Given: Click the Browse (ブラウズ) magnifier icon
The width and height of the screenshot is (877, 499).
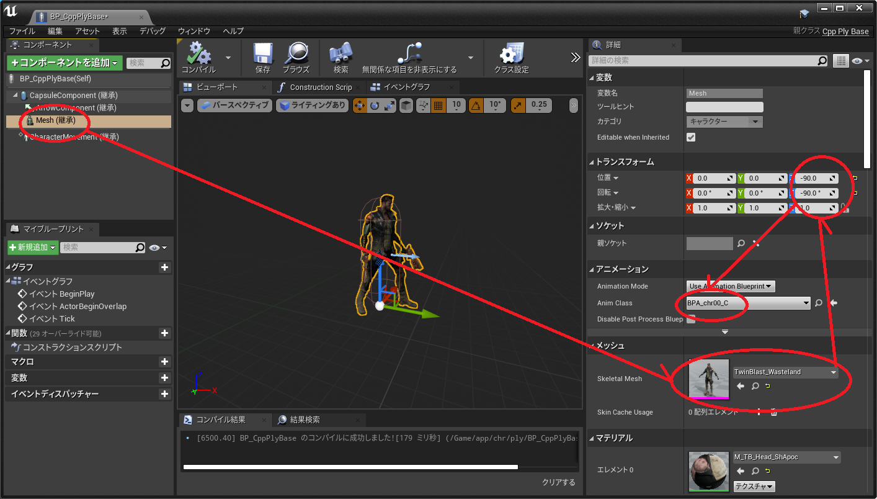Looking at the screenshot, I should click(x=296, y=53).
